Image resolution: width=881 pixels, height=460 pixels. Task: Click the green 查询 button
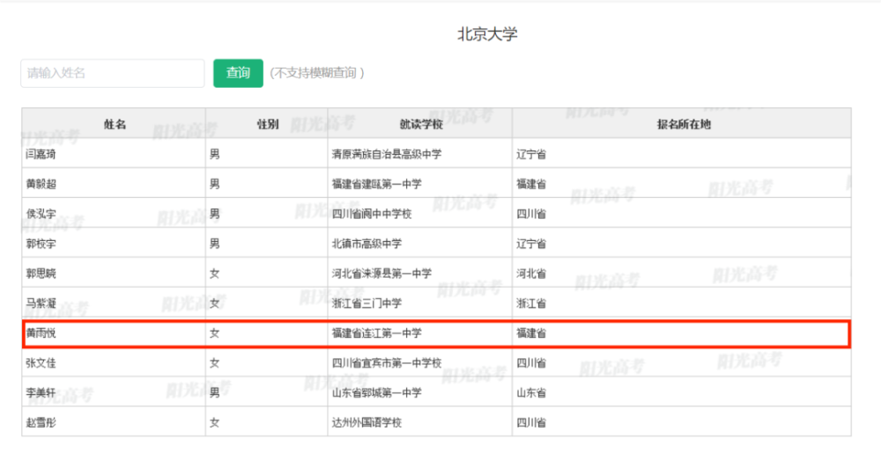(238, 73)
